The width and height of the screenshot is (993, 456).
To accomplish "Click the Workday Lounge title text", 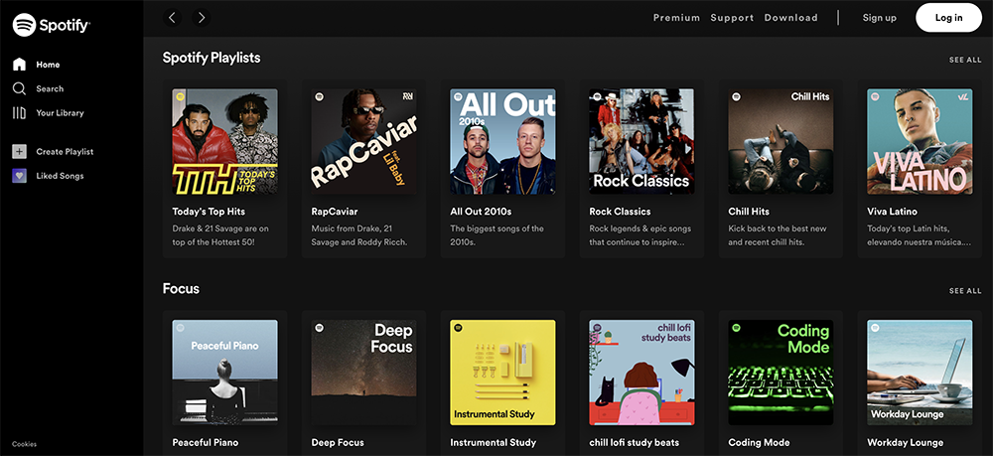I will [905, 443].
